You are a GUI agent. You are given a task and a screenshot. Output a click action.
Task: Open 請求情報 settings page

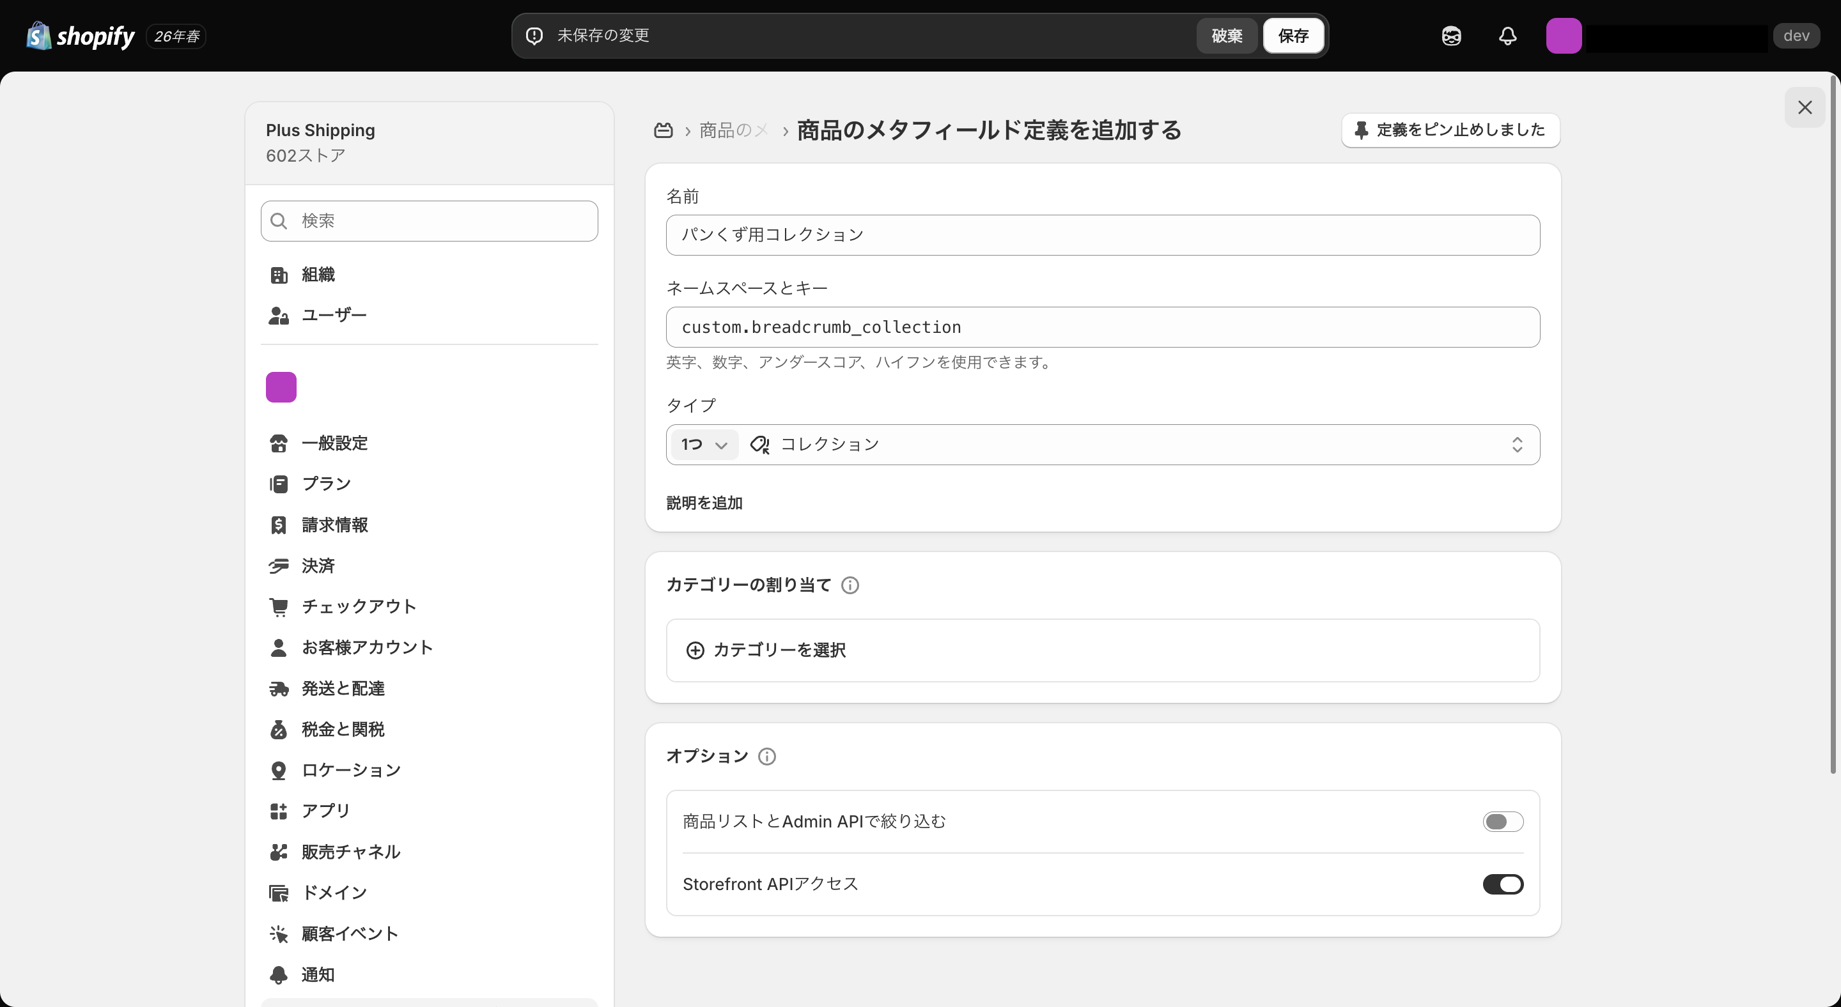pyautogui.click(x=429, y=525)
